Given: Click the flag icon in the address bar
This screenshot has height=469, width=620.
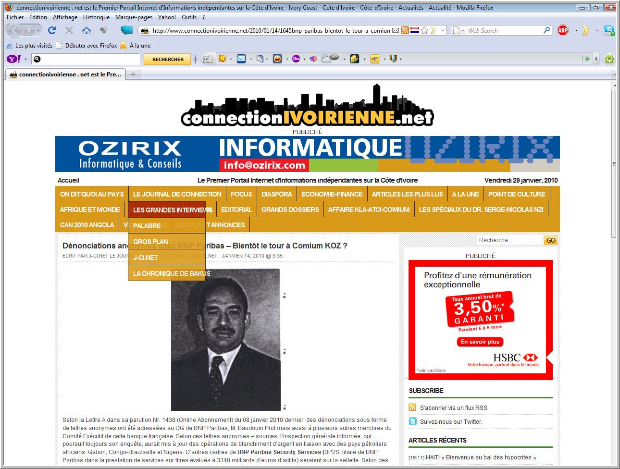Looking at the screenshot, I should point(415,30).
